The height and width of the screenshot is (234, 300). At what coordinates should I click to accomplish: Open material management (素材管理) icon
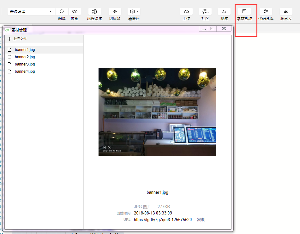244,11
